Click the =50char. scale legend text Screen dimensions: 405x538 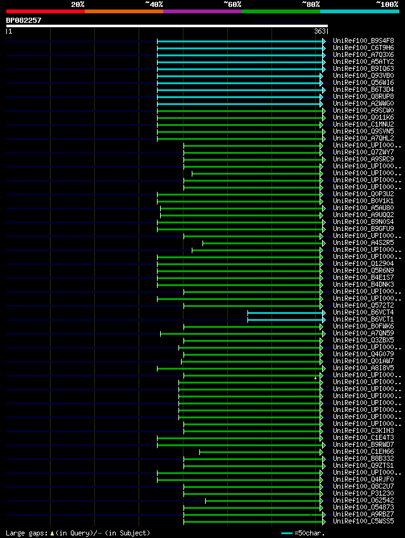pos(309,533)
